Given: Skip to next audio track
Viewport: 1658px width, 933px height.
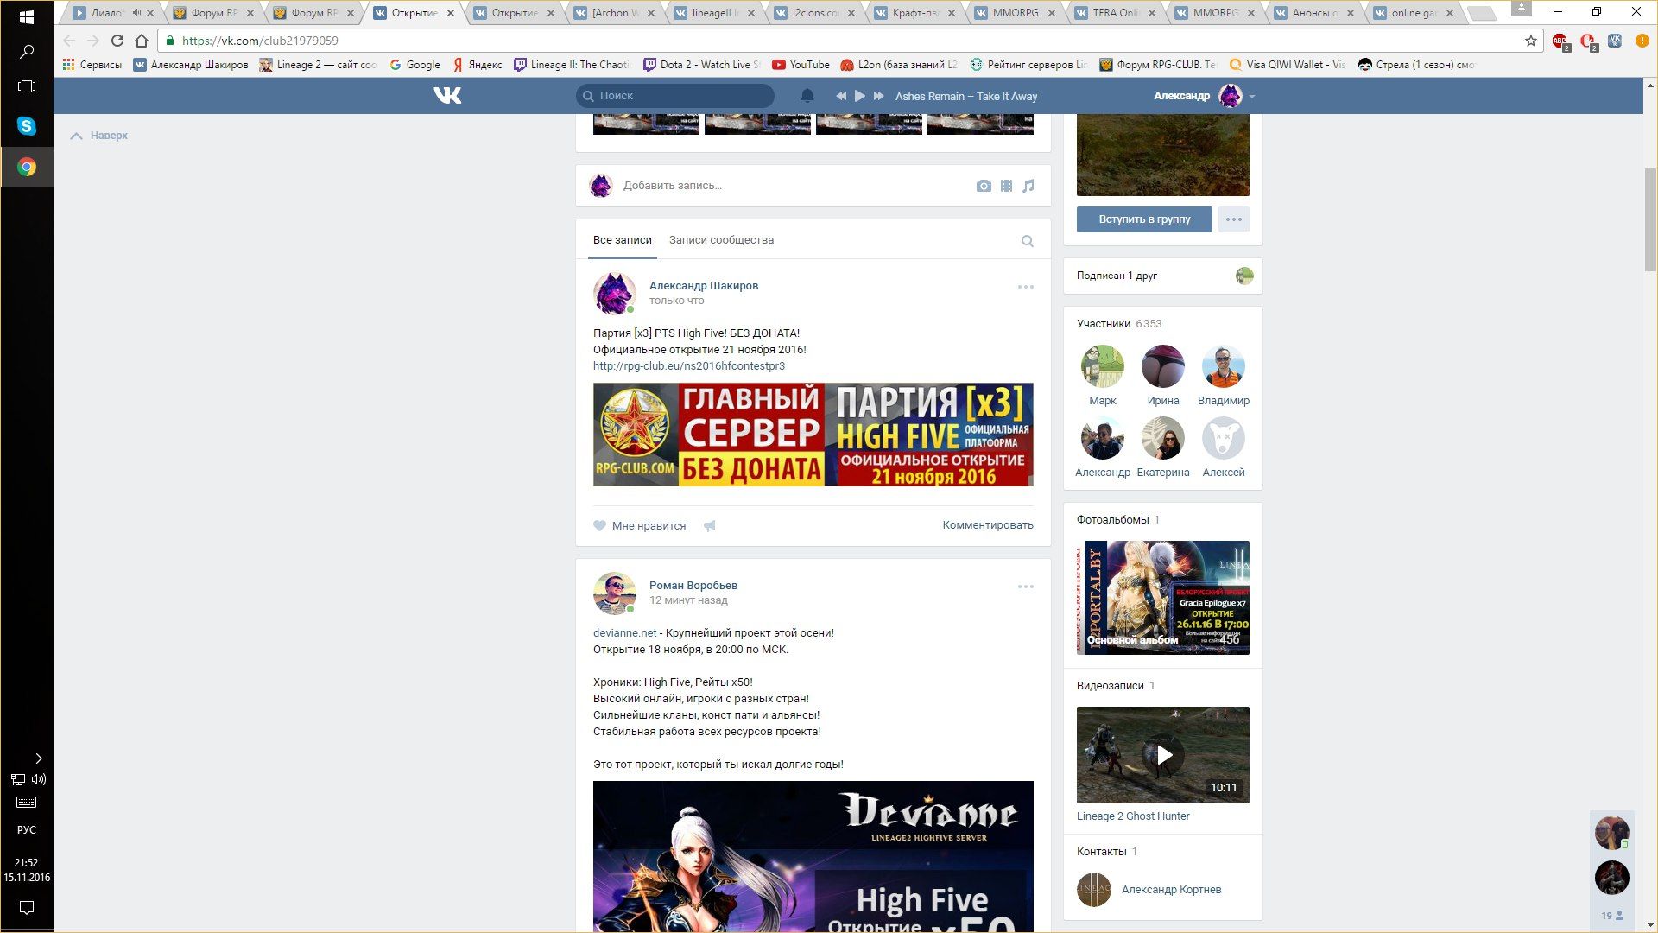Looking at the screenshot, I should pyautogui.click(x=878, y=96).
